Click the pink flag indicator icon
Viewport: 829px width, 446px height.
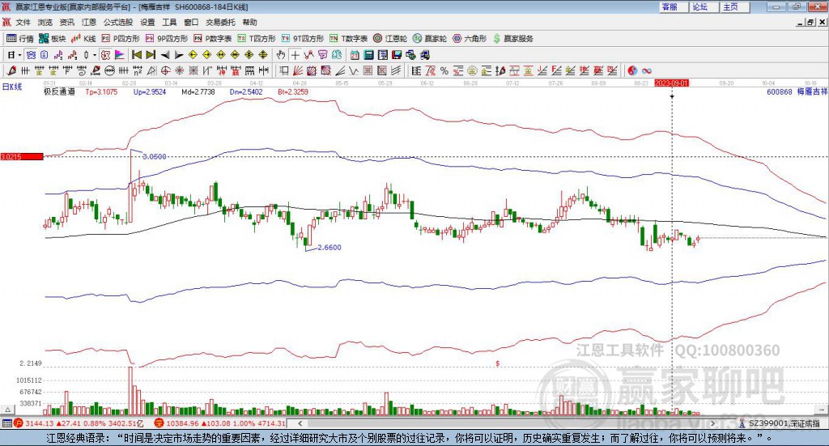[x=120, y=55]
